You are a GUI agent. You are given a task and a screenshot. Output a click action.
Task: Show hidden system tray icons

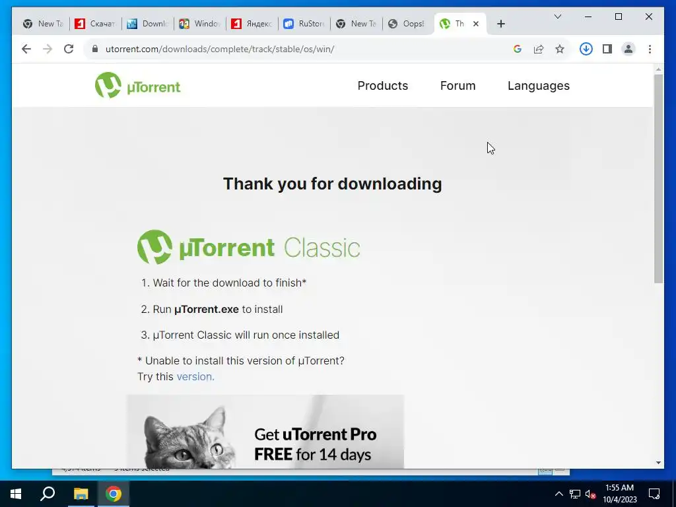tap(558, 494)
